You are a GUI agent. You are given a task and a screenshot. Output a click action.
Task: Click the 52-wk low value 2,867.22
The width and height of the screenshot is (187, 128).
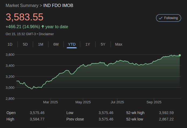(166, 119)
